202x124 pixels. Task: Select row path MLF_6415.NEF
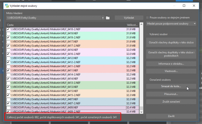tap(44, 91)
